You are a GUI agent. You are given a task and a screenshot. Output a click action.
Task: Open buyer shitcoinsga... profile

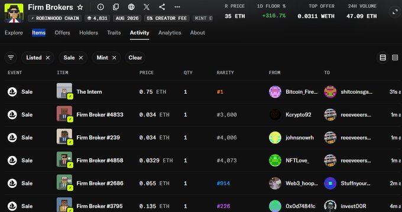356,92
